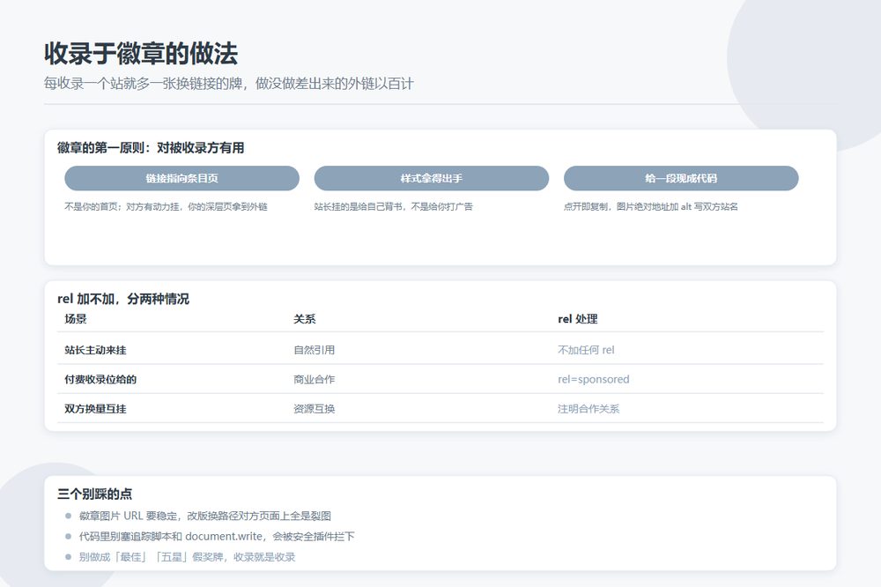
Task: Click the 场景 column header
Action: (x=76, y=319)
